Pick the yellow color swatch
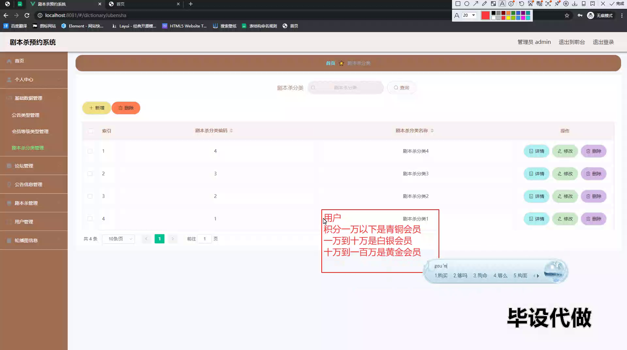Screen dimensions: 627x350 [x=508, y=18]
